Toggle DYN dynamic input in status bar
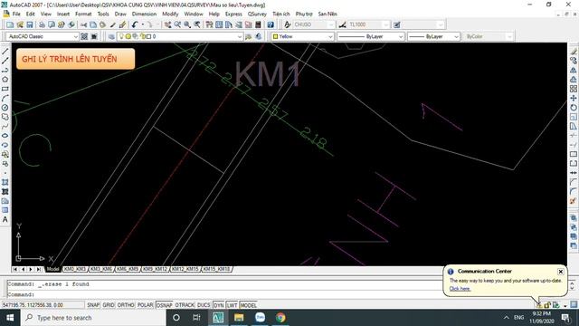The width and height of the screenshot is (579, 326). (x=219, y=305)
